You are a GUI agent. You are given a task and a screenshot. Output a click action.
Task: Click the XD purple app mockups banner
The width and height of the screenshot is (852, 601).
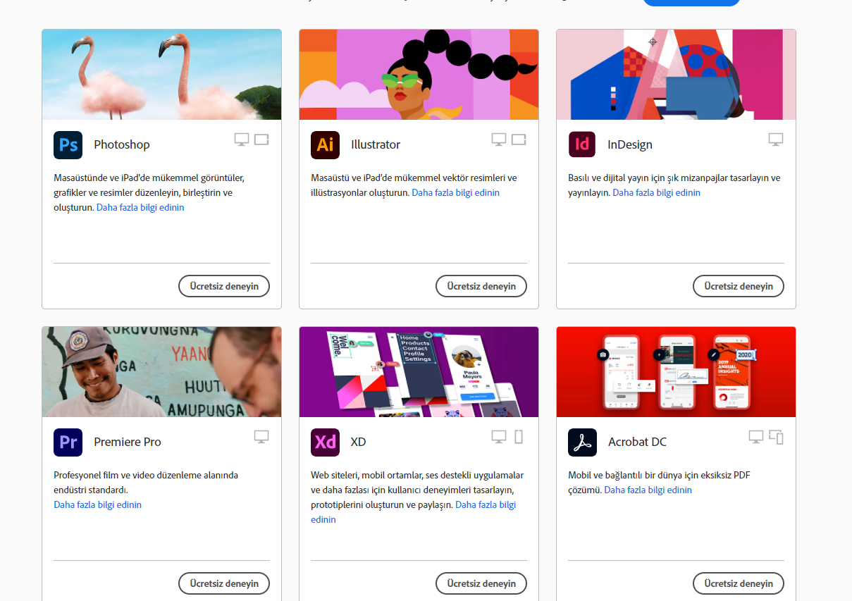419,372
